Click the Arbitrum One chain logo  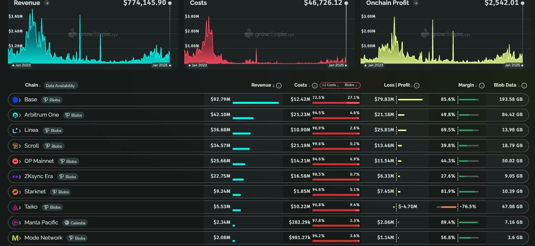tap(15, 115)
